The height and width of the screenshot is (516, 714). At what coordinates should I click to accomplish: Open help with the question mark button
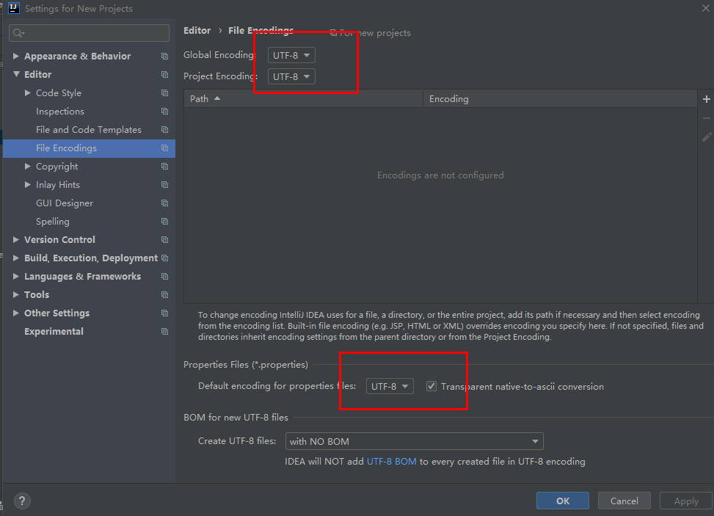point(22,501)
